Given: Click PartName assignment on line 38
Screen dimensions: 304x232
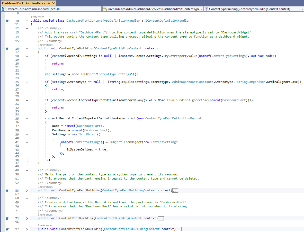Looking at the screenshot, I should [82, 130].
